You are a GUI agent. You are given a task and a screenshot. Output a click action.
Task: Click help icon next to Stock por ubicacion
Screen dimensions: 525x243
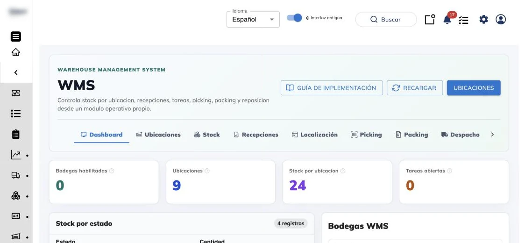(342, 171)
